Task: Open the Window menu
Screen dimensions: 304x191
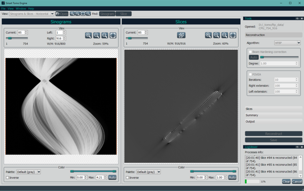Action: tap(21, 9)
